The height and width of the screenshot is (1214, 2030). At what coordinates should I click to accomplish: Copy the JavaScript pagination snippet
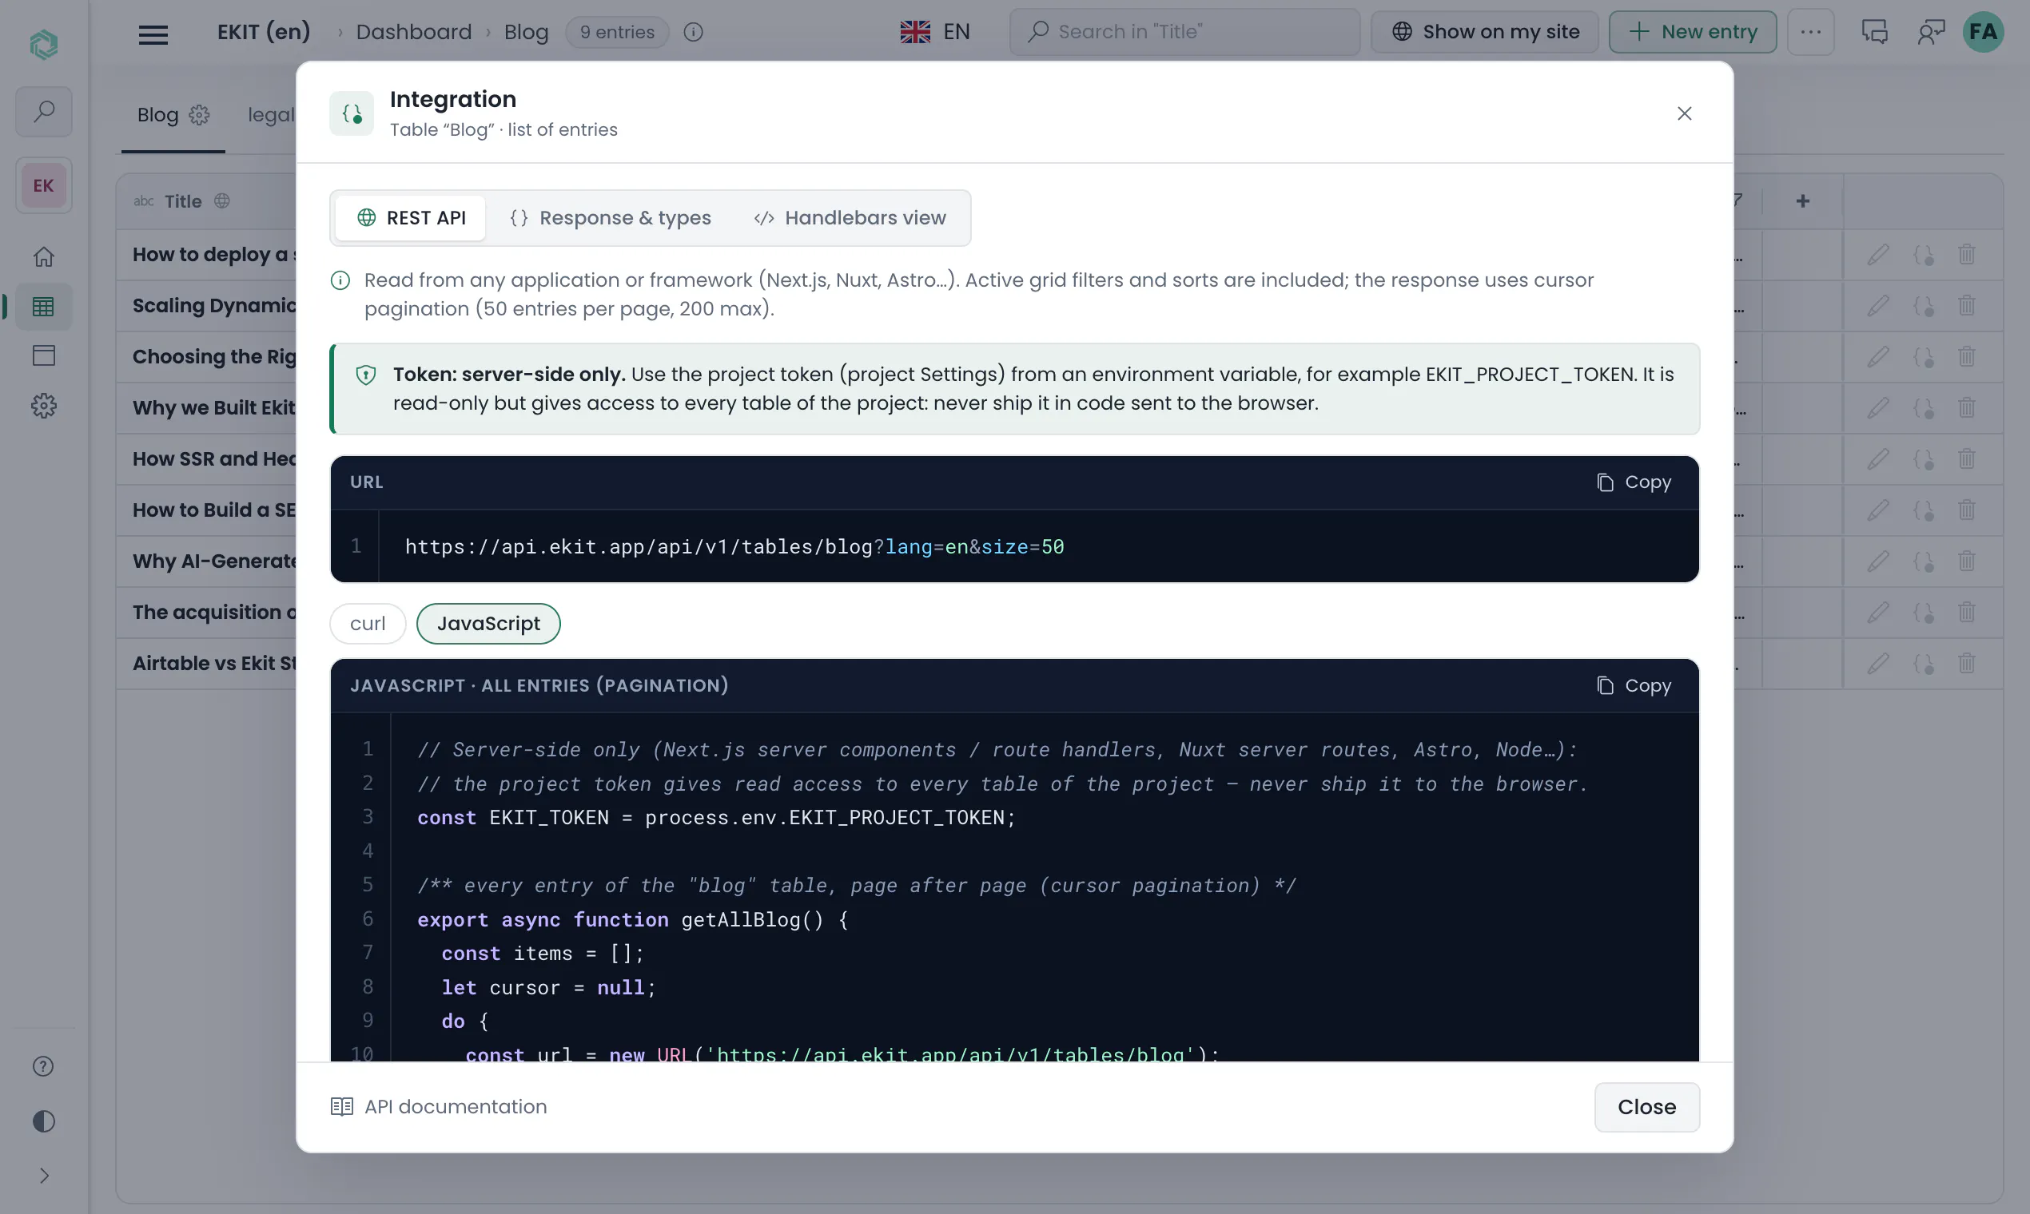pos(1634,685)
